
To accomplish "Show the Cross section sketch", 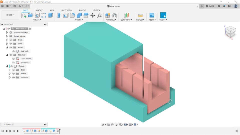I will 13,59.
